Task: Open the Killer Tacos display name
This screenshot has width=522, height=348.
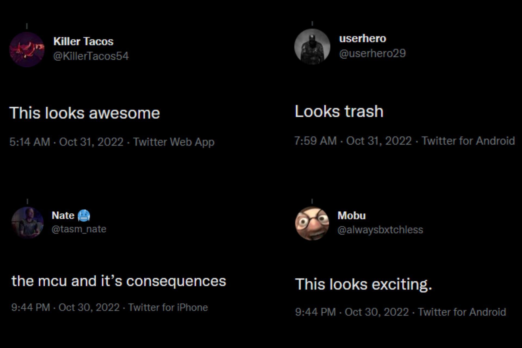Action: click(x=83, y=41)
